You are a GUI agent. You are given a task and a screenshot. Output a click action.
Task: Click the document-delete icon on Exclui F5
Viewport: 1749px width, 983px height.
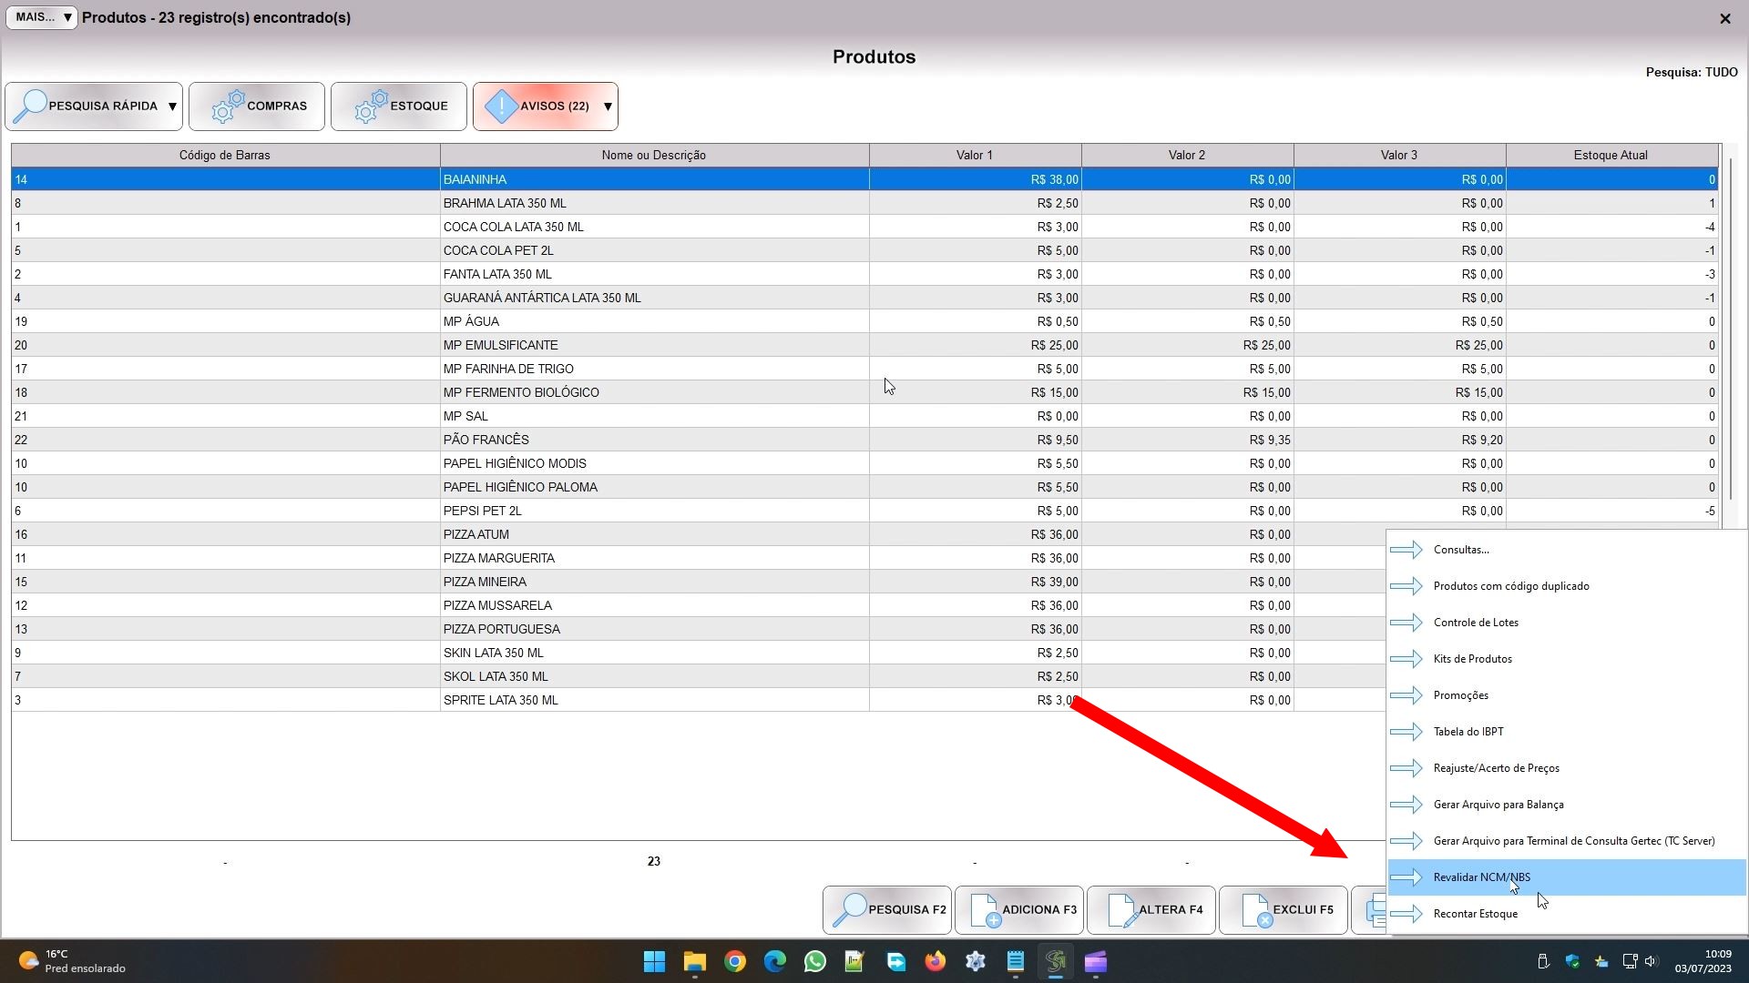(1256, 910)
